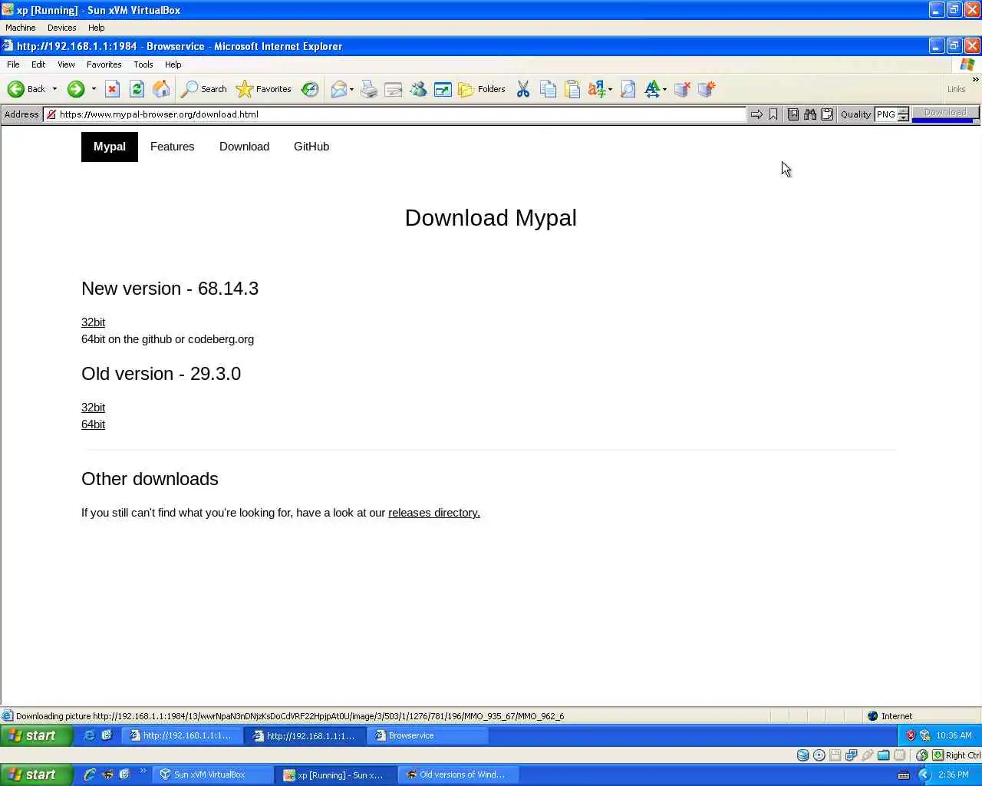Expand the host quick launch overflow chevron
The height and width of the screenshot is (786, 982).
tap(142, 771)
